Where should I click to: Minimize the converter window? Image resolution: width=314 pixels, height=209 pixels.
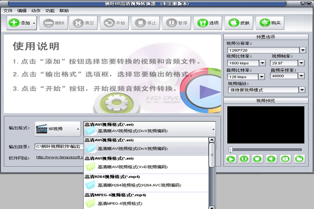[x=303, y=4]
